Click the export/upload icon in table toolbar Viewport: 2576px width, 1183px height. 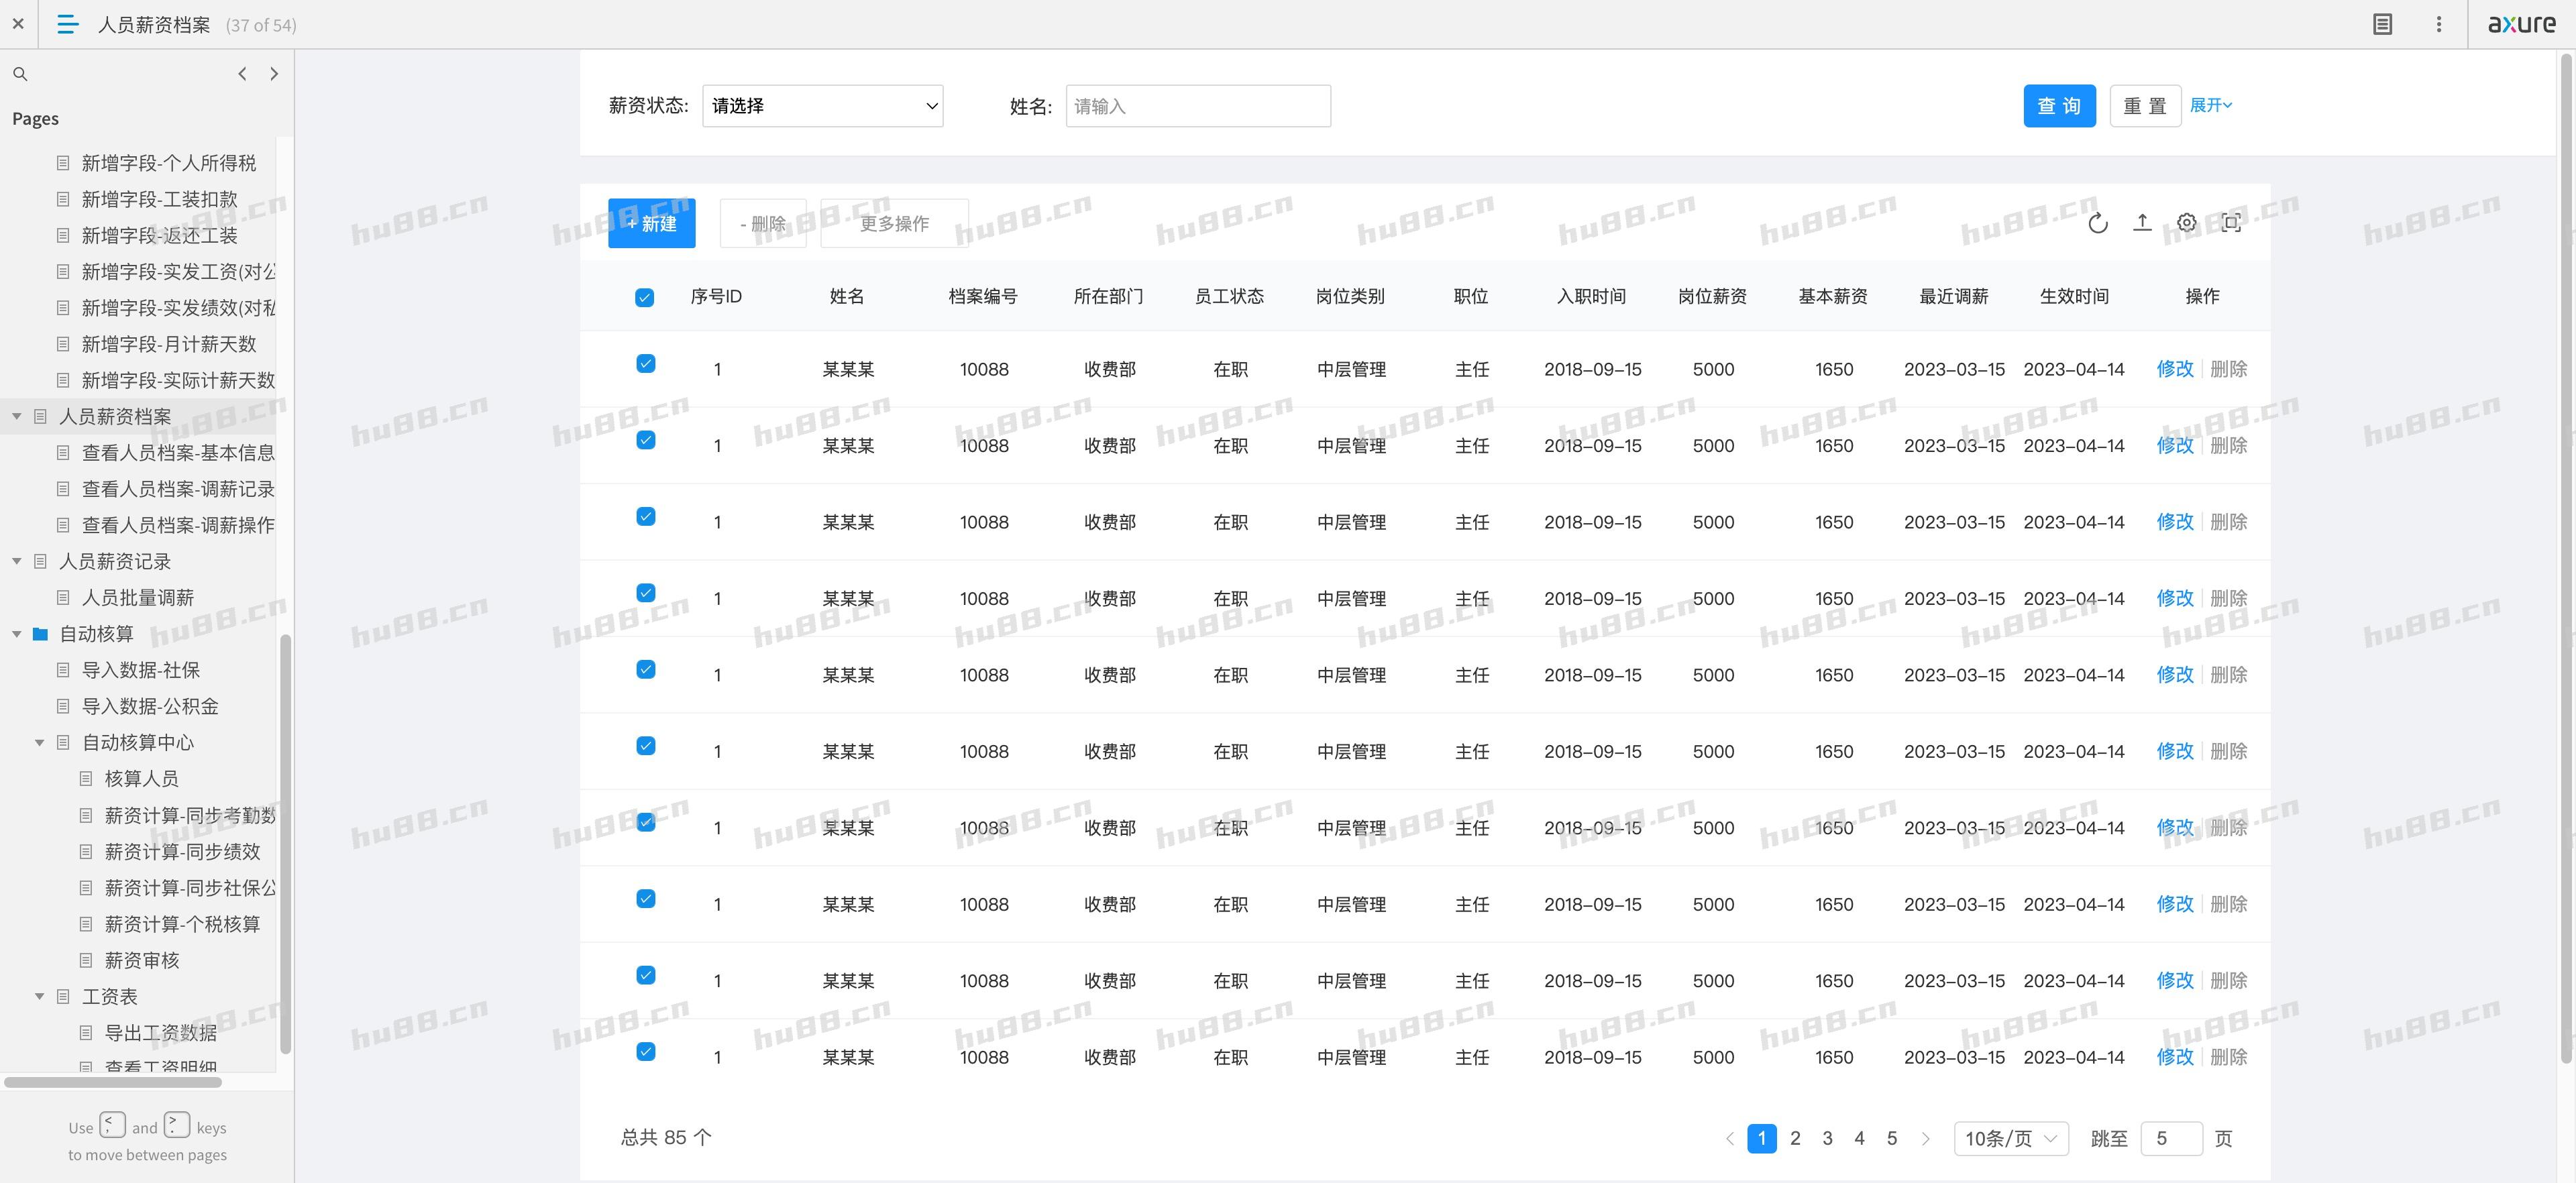tap(2143, 223)
